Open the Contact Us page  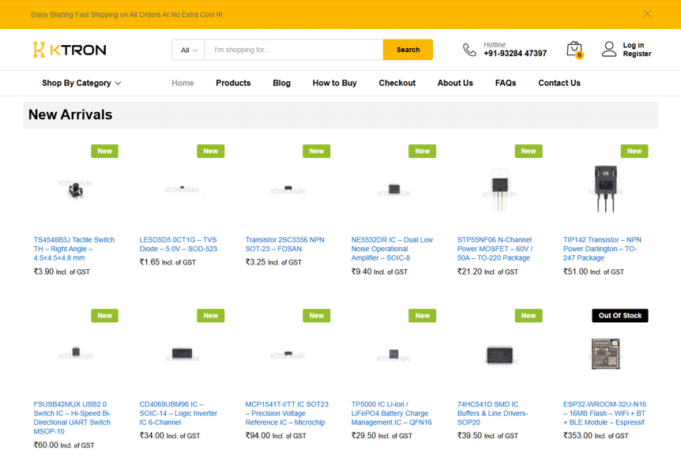coord(559,83)
